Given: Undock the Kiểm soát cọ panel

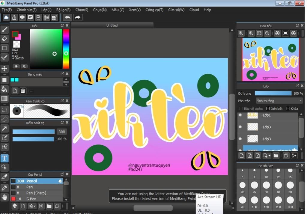Looking at the screenshot, I should coord(62,122).
